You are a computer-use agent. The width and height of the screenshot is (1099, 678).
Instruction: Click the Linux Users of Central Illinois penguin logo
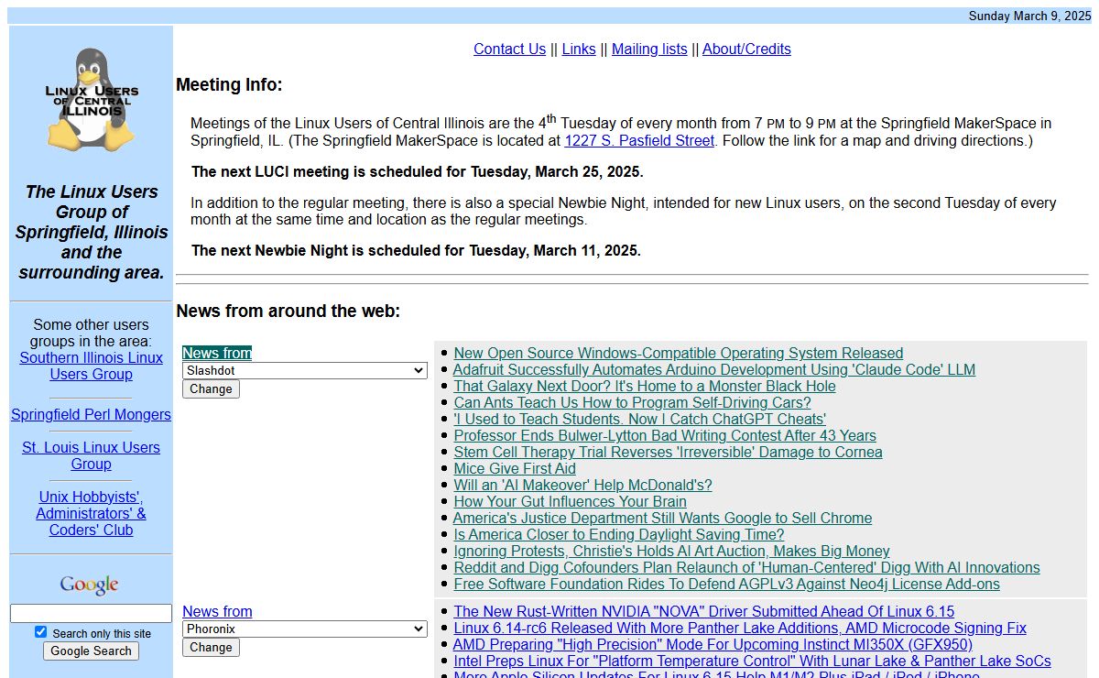(92, 100)
